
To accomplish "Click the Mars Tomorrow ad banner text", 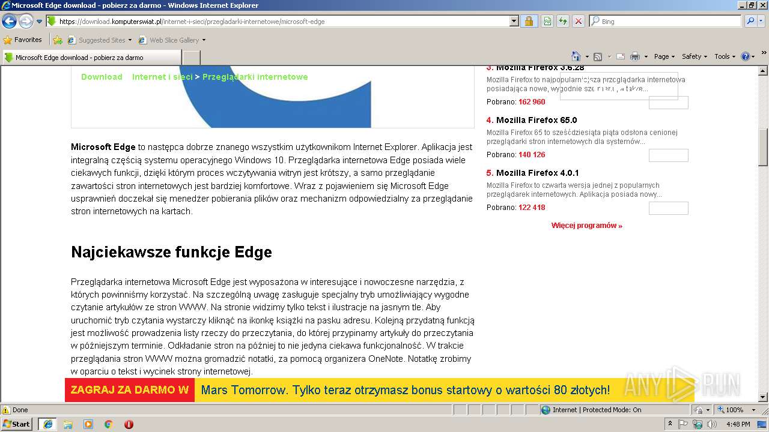I will (406, 391).
